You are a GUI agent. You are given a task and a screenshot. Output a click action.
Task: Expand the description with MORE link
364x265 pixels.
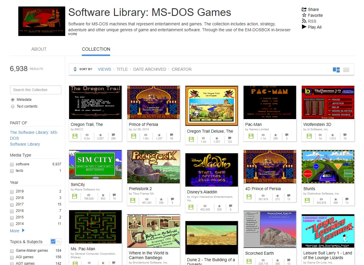[x=73, y=34]
